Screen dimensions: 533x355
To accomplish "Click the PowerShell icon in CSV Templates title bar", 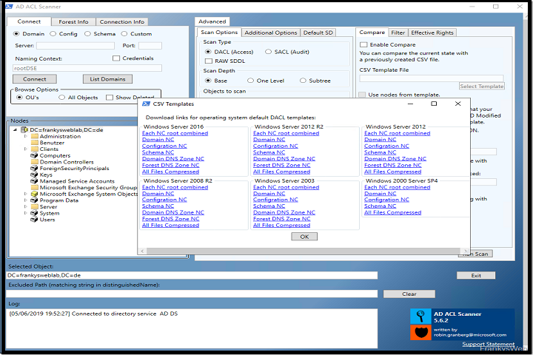I will pyautogui.click(x=145, y=104).
